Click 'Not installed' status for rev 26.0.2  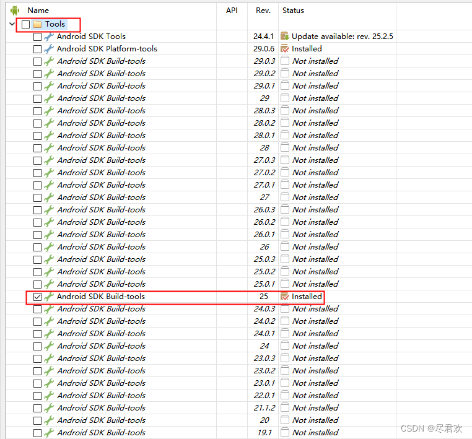tap(315, 222)
